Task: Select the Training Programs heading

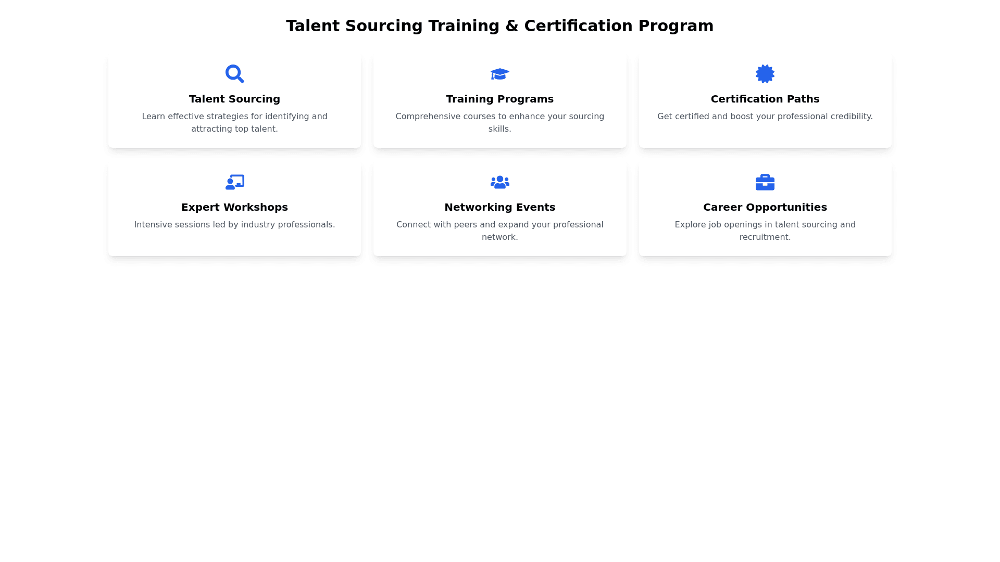Action: pyautogui.click(x=499, y=99)
